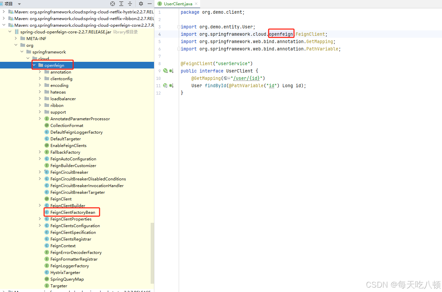Collapse imports using fold marker on line 3

(179, 27)
